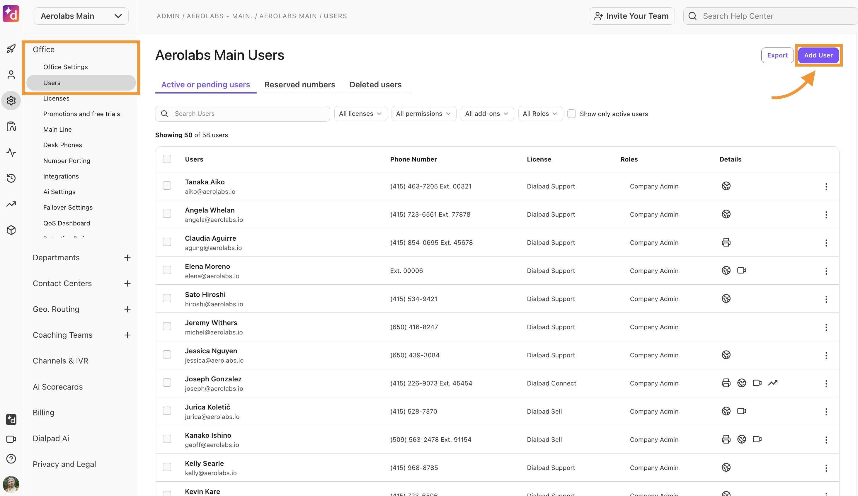Open the activity pulse icon in left rail
The image size is (858, 496).
coord(11,152)
